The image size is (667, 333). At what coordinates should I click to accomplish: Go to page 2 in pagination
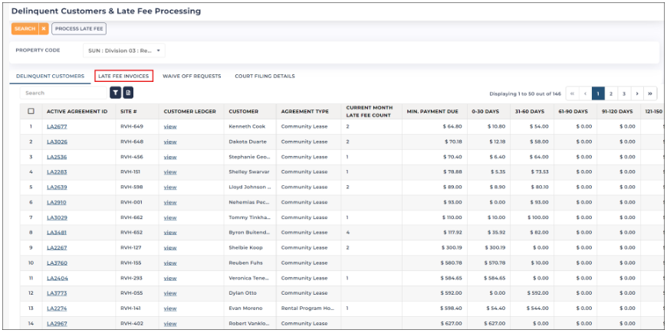click(x=611, y=93)
